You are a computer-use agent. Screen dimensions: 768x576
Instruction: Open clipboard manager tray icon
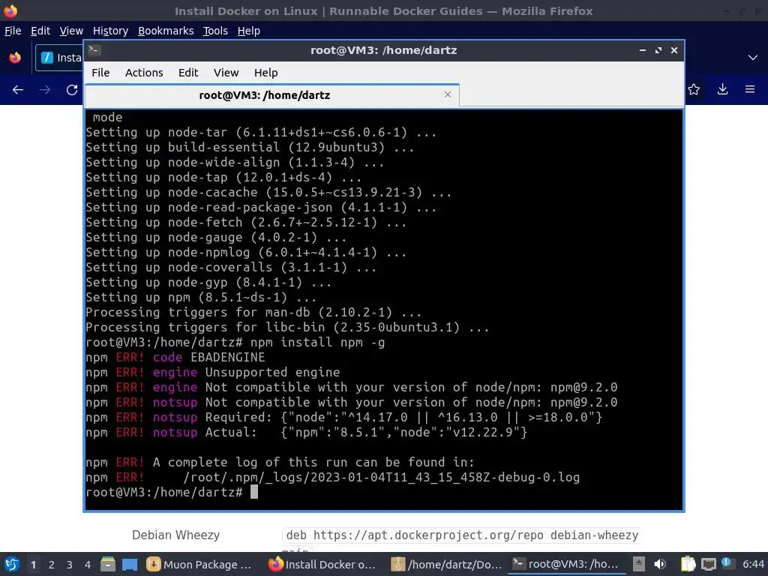point(688,564)
